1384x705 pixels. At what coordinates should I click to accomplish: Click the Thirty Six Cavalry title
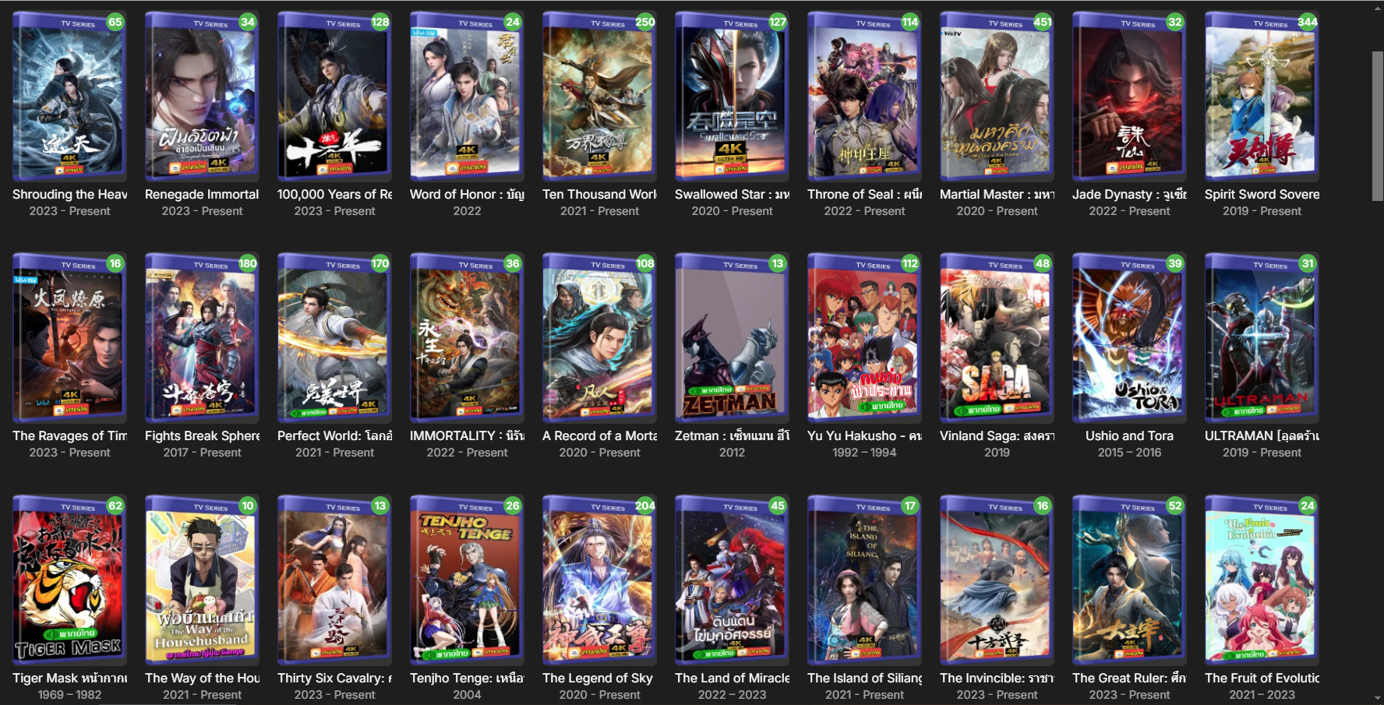(334, 679)
